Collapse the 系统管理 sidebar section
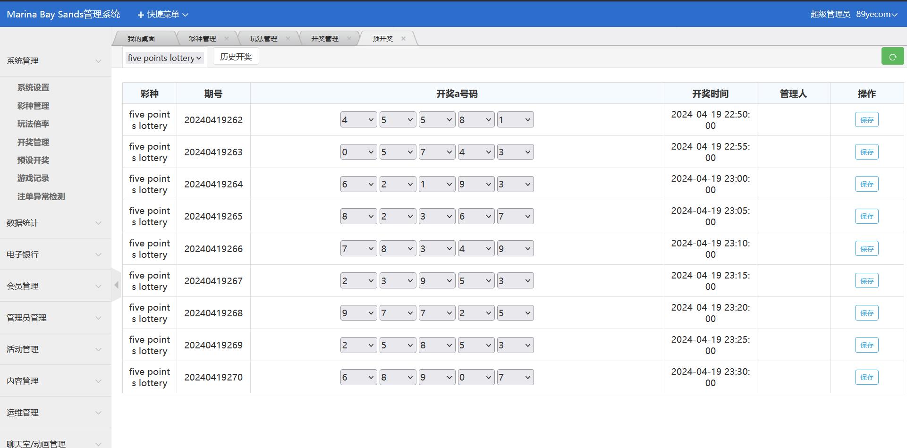This screenshot has height=448, width=907. click(55, 61)
